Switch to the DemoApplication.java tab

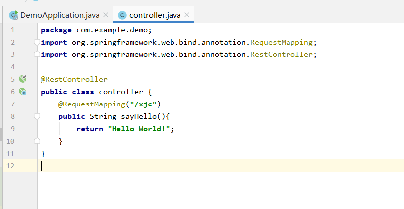coord(59,15)
